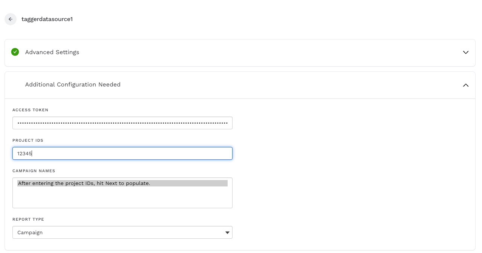Click the Advanced Settings header text
Image resolution: width=482 pixels, height=253 pixels.
[52, 52]
